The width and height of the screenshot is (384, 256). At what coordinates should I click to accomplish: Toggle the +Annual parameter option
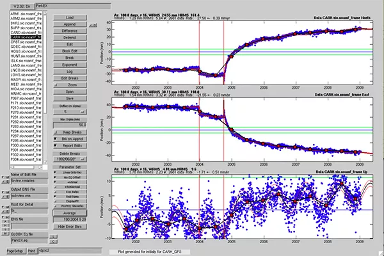(70, 182)
